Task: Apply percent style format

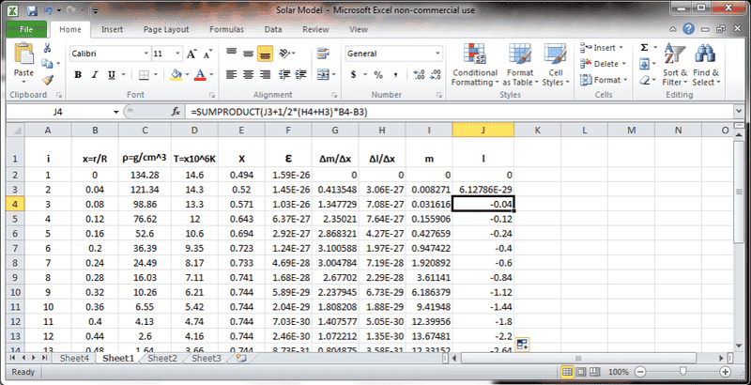Action: [378, 75]
